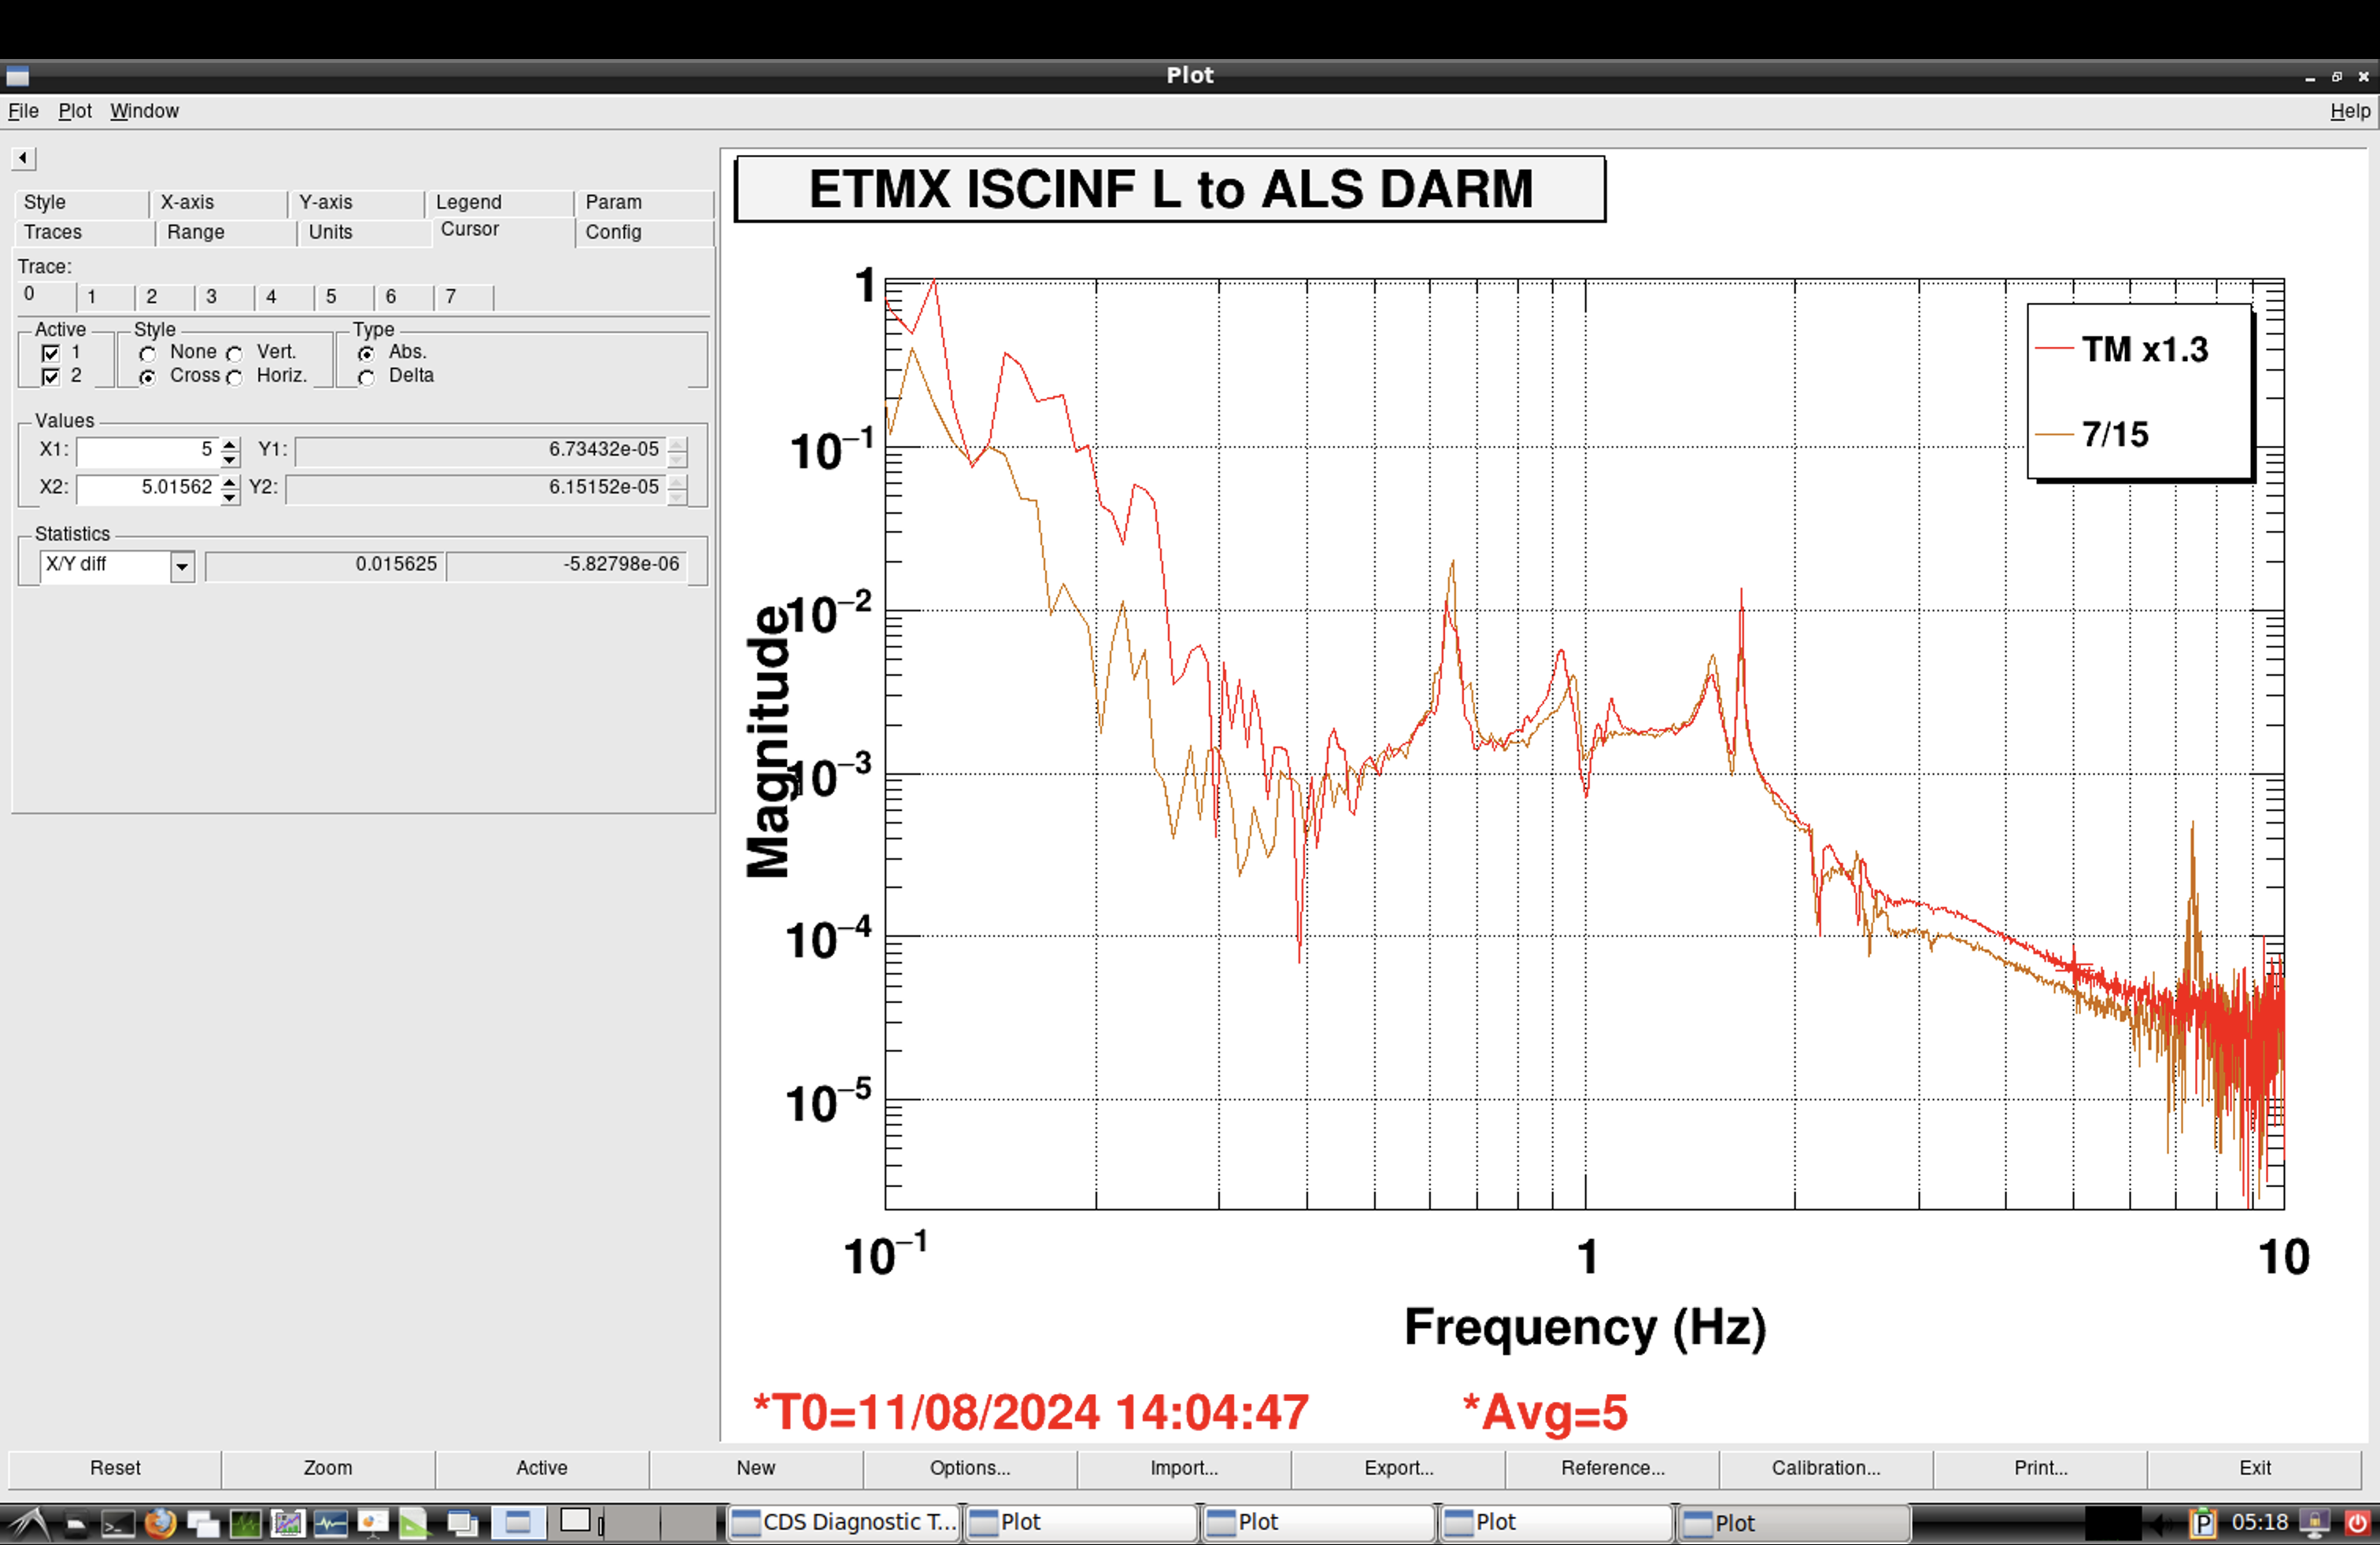Screen dimensions: 2380x1545
Task: Open the X/Y diff statistics dropdown
Action: click(181, 566)
